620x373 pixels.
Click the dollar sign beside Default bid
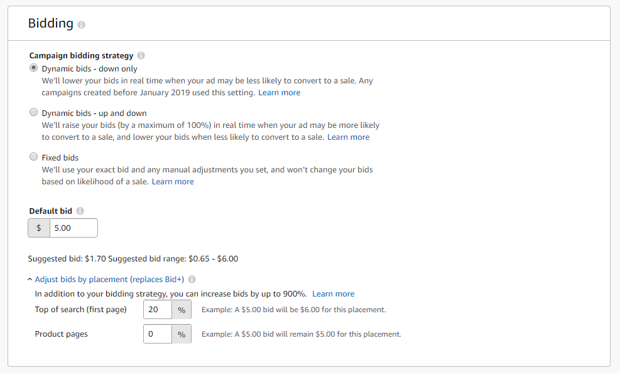(x=39, y=228)
